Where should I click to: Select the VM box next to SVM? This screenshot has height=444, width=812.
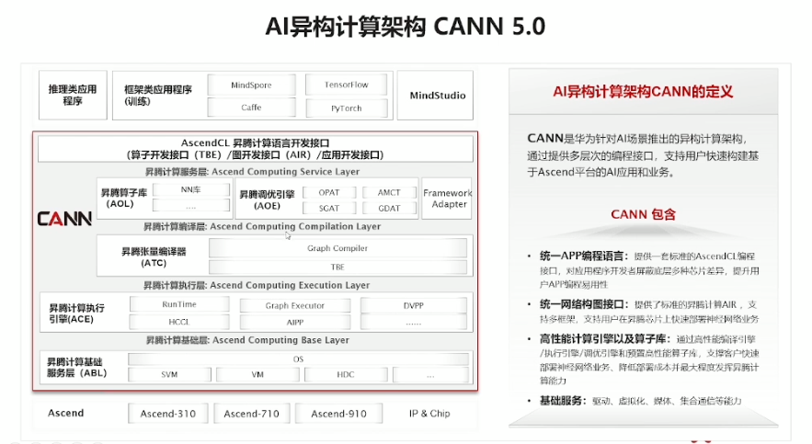(x=257, y=374)
